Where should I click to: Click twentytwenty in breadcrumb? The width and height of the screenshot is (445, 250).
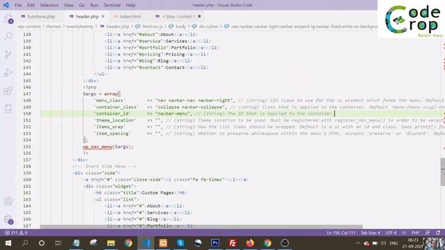(80, 26)
